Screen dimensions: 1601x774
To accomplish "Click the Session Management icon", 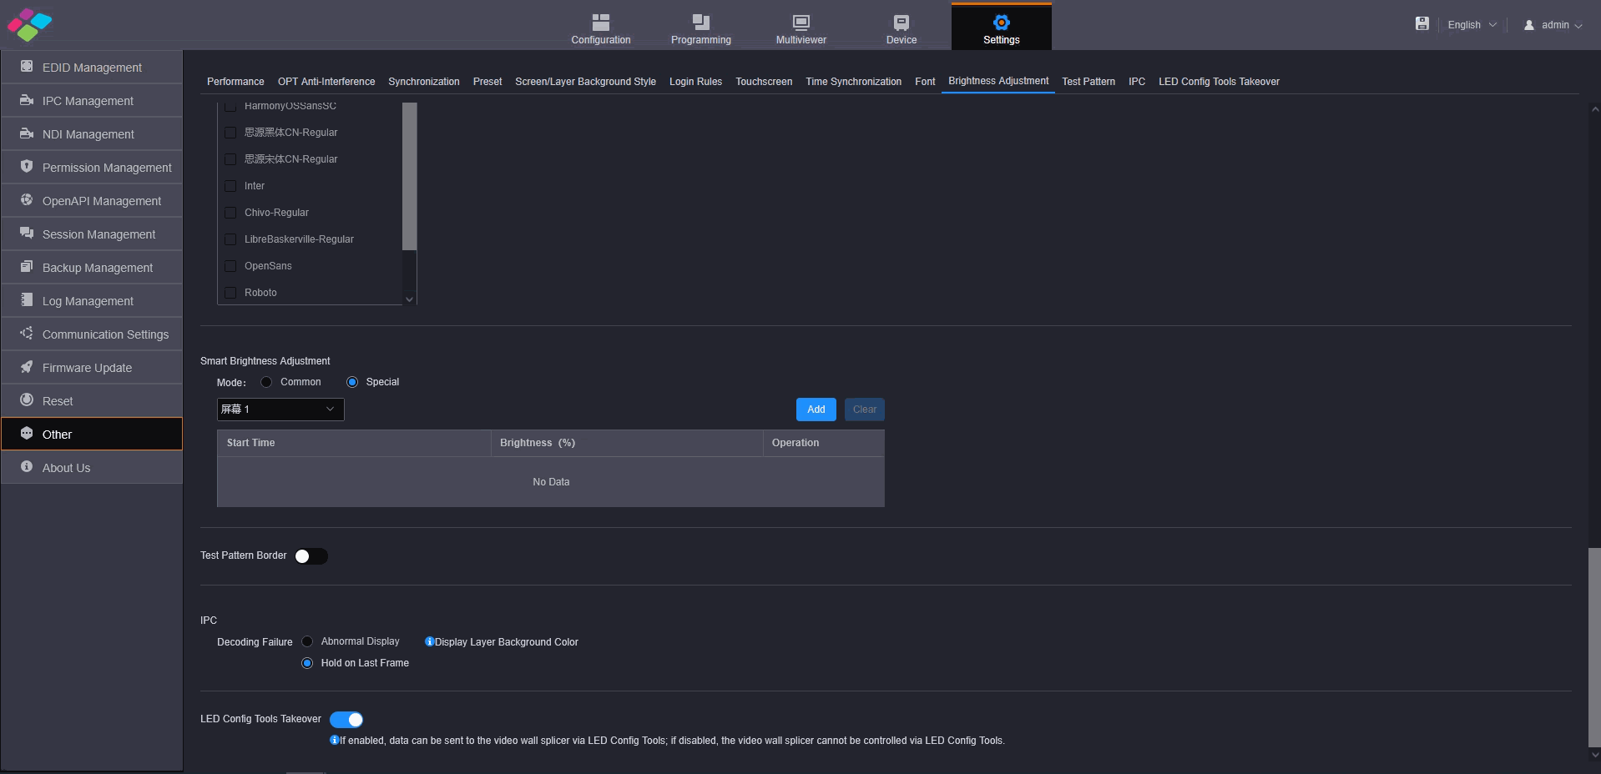I will pyautogui.click(x=27, y=234).
